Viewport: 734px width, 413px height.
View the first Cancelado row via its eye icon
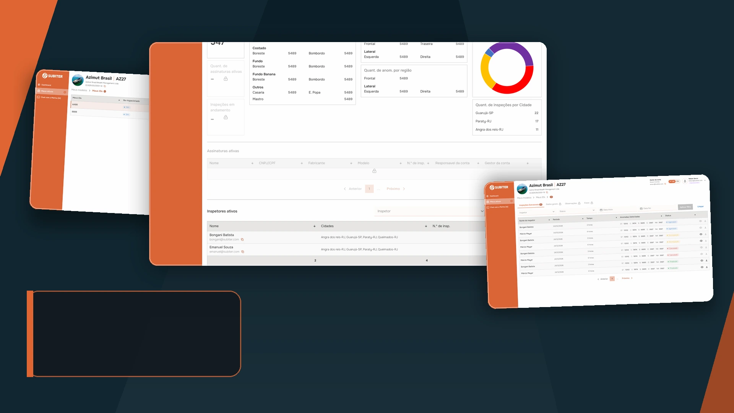(x=701, y=247)
